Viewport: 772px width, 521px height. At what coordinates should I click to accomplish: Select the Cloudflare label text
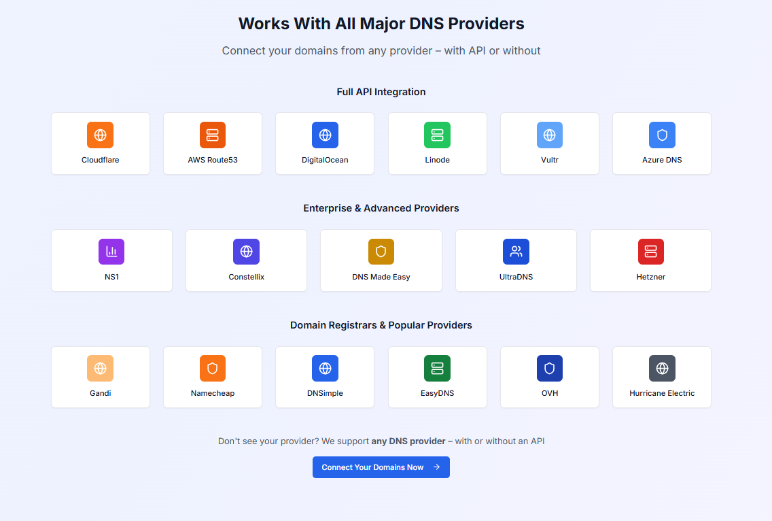[x=101, y=160]
